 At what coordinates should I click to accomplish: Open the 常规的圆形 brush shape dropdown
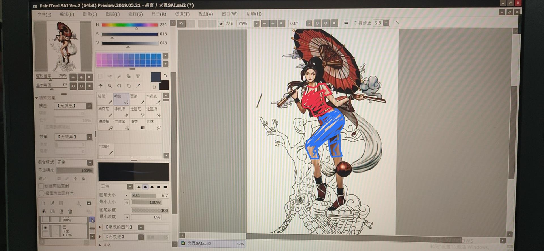click(x=141, y=227)
